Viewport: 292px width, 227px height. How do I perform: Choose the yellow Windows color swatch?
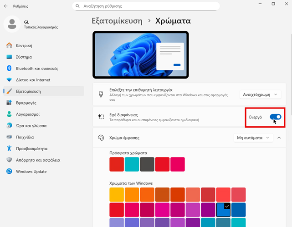click(117, 194)
